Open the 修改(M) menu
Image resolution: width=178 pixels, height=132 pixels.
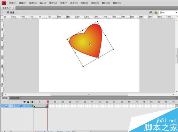click(x=53, y=3)
